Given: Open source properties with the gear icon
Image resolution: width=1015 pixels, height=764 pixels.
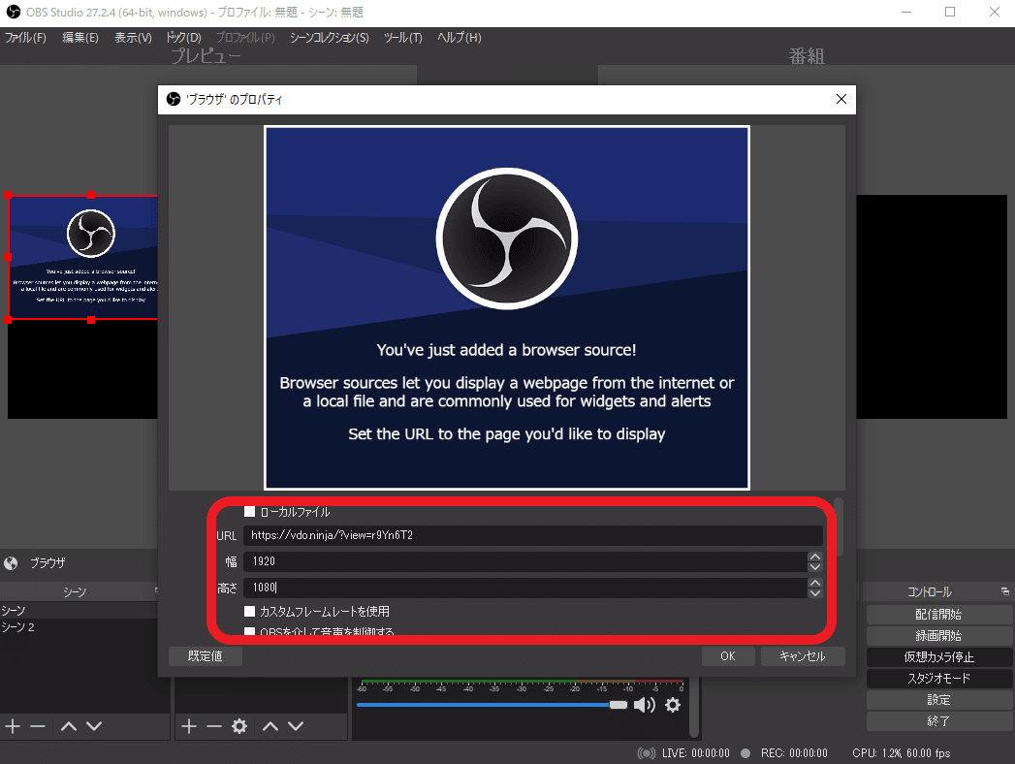Looking at the screenshot, I should (239, 726).
